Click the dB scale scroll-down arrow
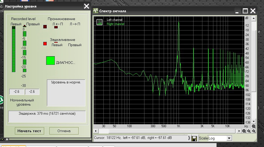This screenshot has width=264, height=147. pyautogui.click(x=254, y=121)
